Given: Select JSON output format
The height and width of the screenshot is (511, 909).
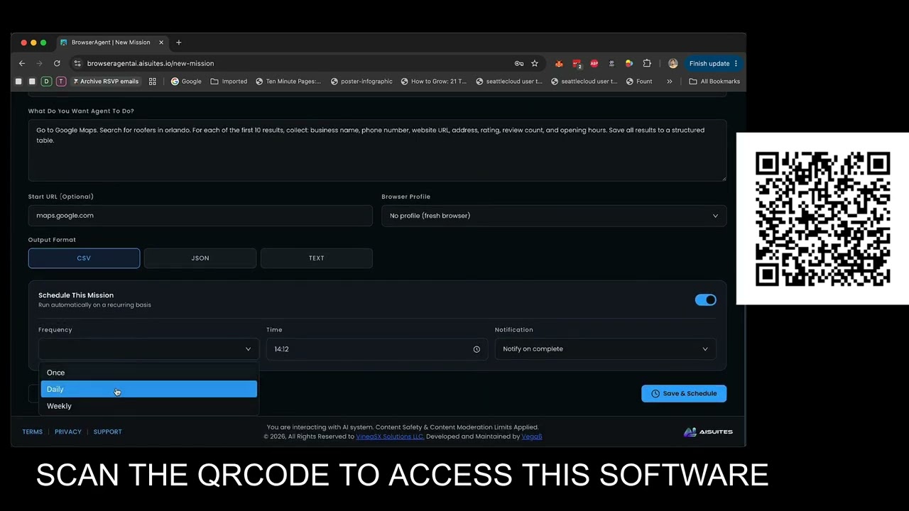Looking at the screenshot, I should (200, 258).
